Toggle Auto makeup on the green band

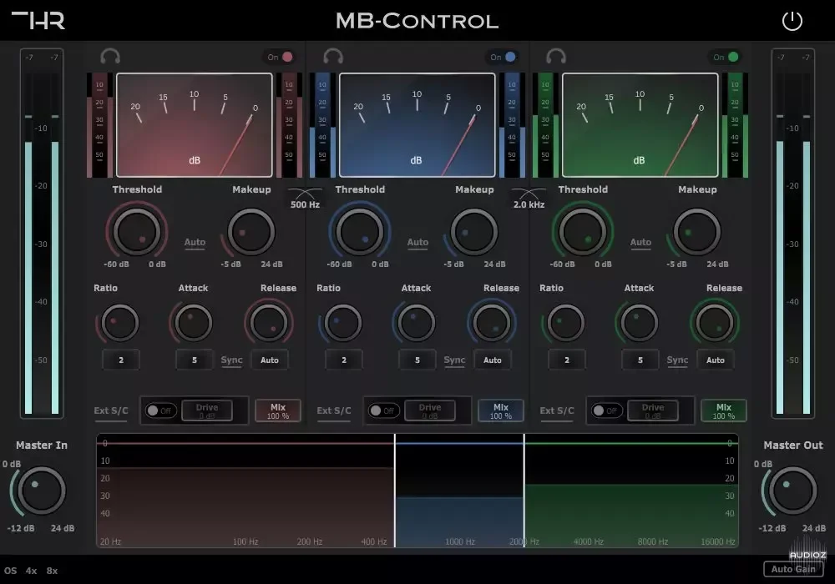[x=640, y=243]
